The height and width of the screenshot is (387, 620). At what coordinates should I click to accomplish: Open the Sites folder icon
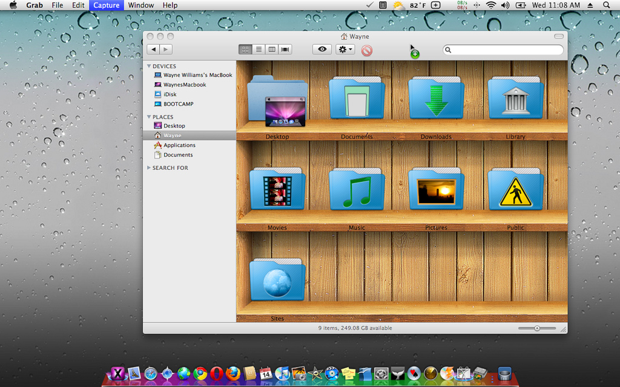click(277, 279)
